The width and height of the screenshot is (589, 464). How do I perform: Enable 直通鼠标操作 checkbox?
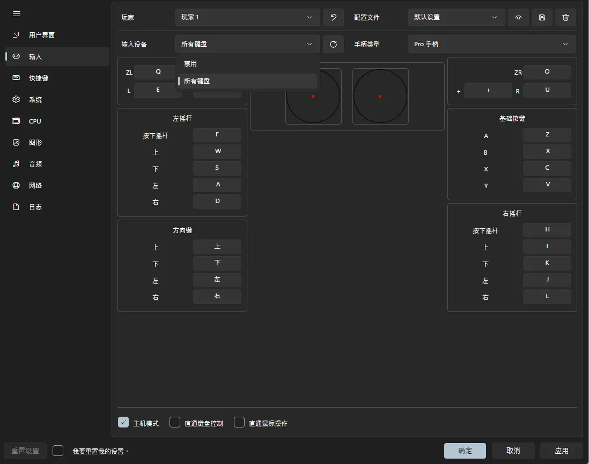pos(239,423)
